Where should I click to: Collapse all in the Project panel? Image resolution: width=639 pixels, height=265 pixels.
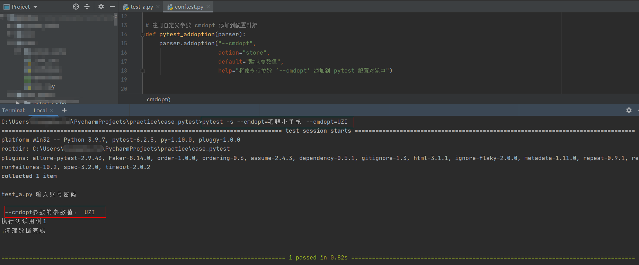(87, 7)
